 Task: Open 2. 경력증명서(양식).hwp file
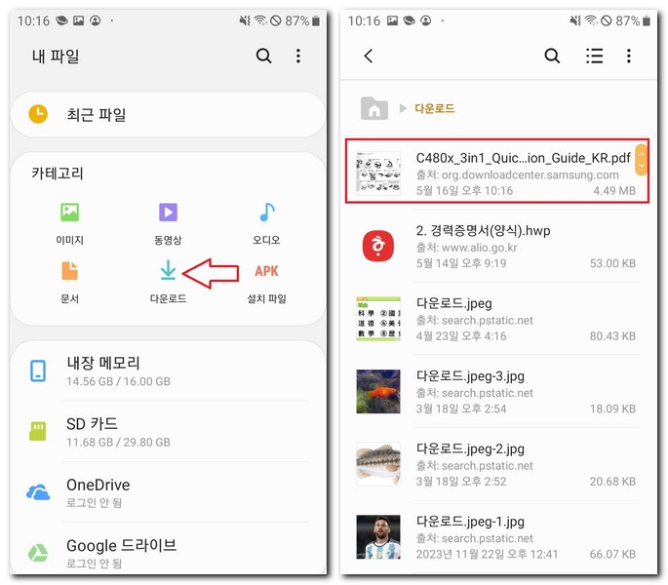pyautogui.click(x=496, y=246)
